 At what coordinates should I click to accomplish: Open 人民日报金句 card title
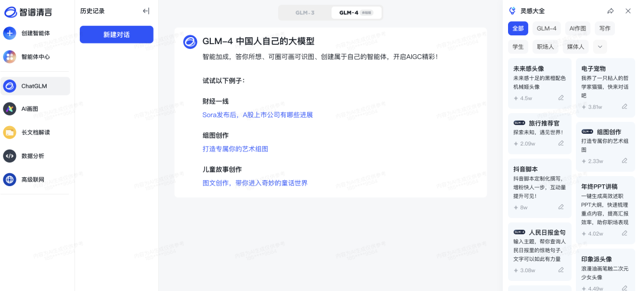pos(547,233)
